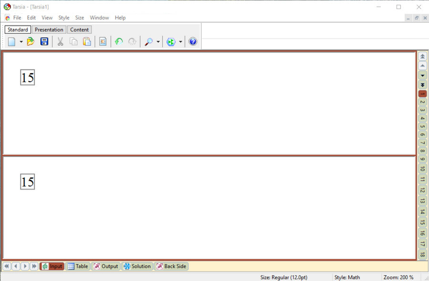Expand the Zoom dropdown arrow
The height and width of the screenshot is (281, 429).
tap(158, 42)
